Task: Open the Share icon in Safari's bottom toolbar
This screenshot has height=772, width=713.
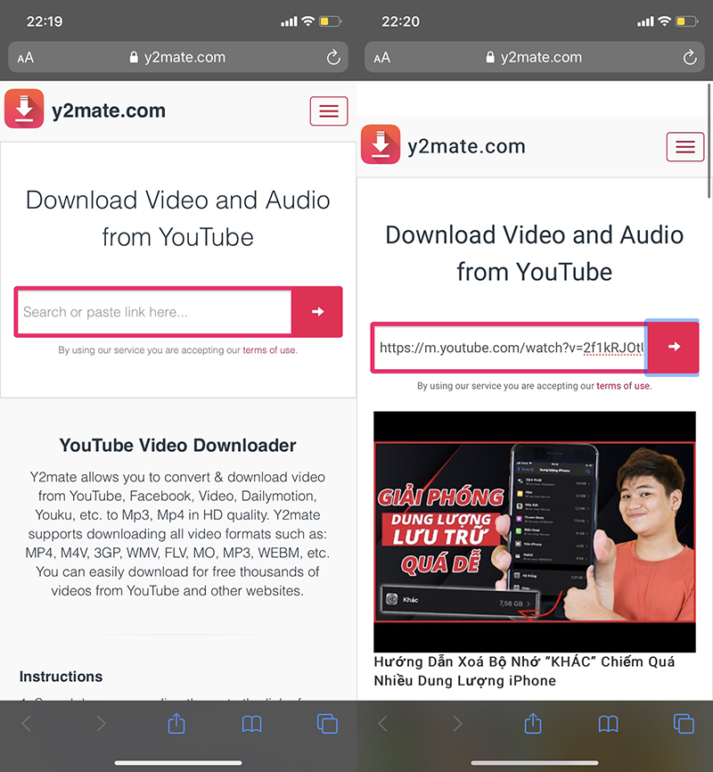Action: [176, 724]
